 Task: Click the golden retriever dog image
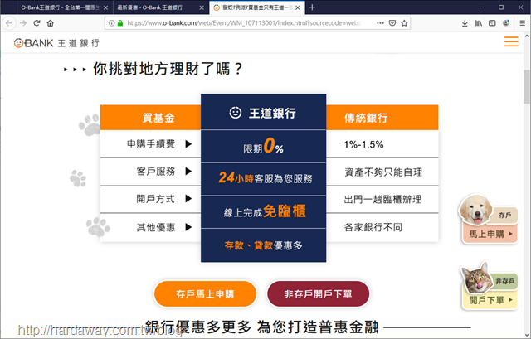(x=475, y=210)
